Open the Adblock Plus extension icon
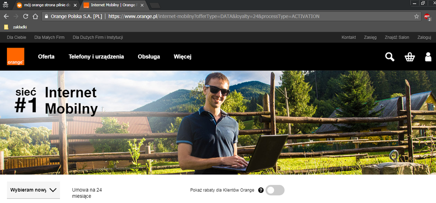Image resolution: width=436 pixels, height=203 pixels. (x=428, y=17)
